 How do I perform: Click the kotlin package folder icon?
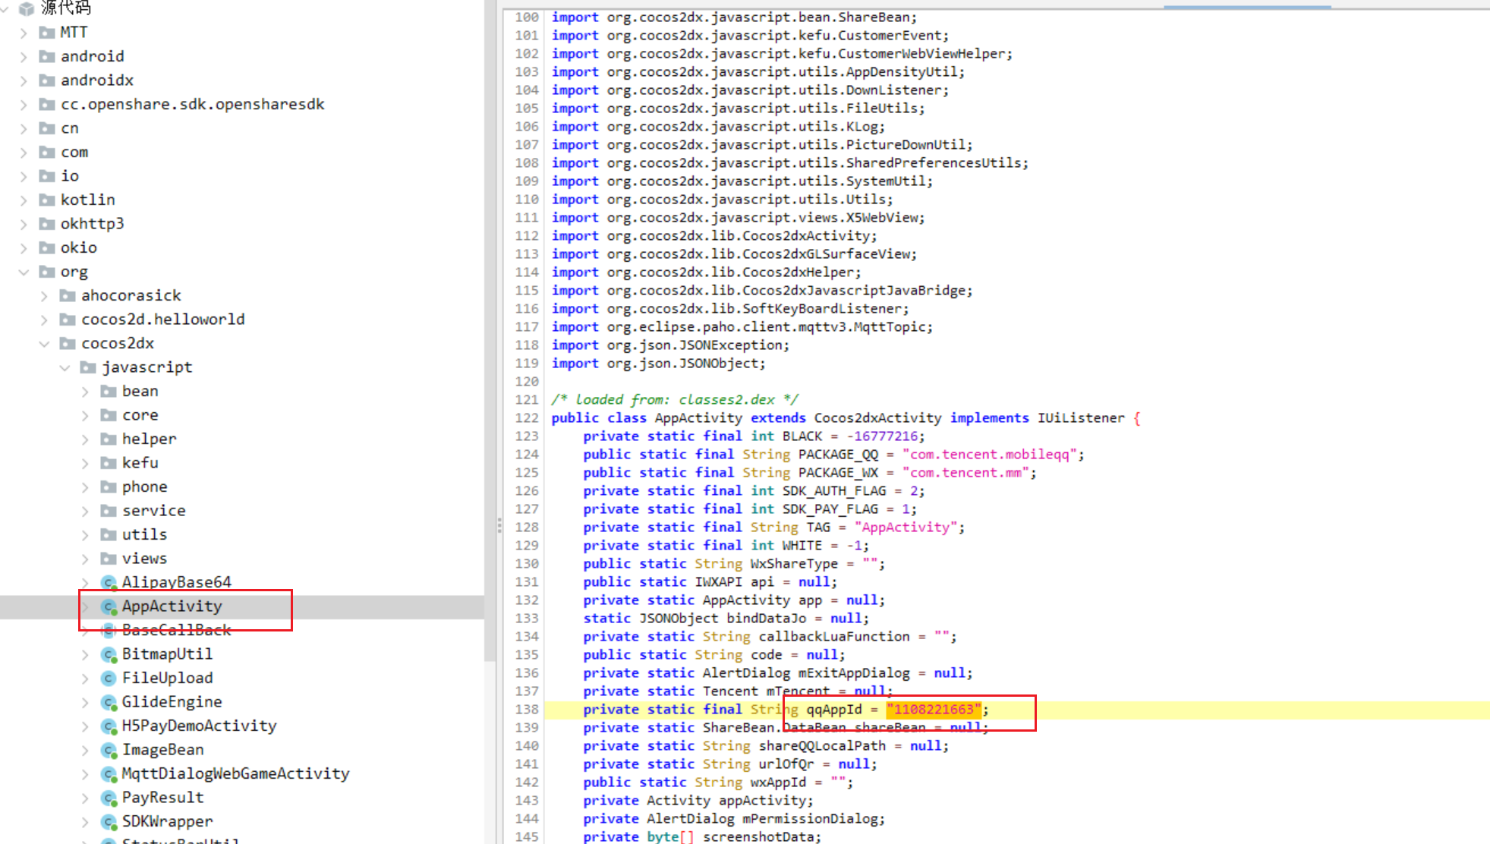(x=47, y=200)
